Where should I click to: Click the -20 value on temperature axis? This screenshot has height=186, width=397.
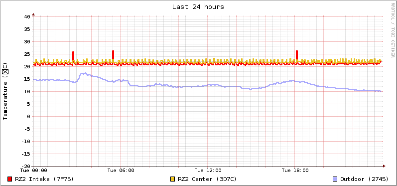(25, 166)
